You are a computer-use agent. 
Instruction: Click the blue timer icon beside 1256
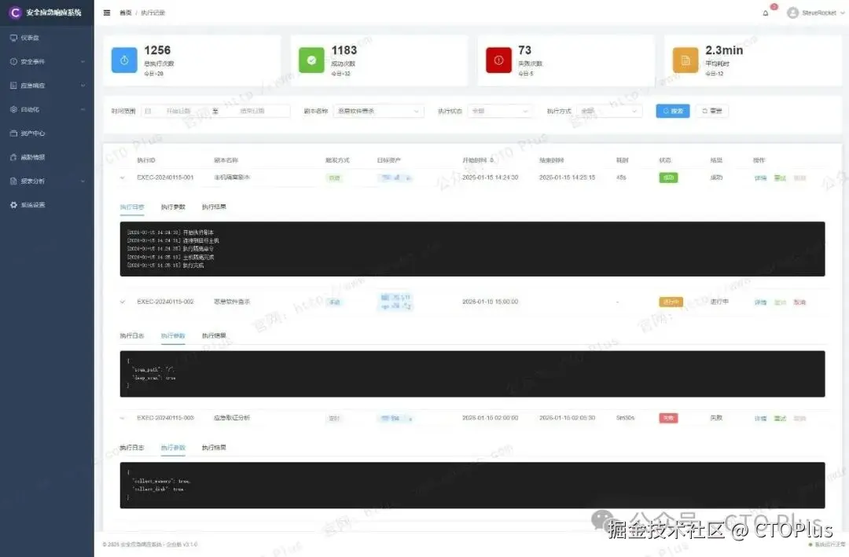[x=124, y=60]
